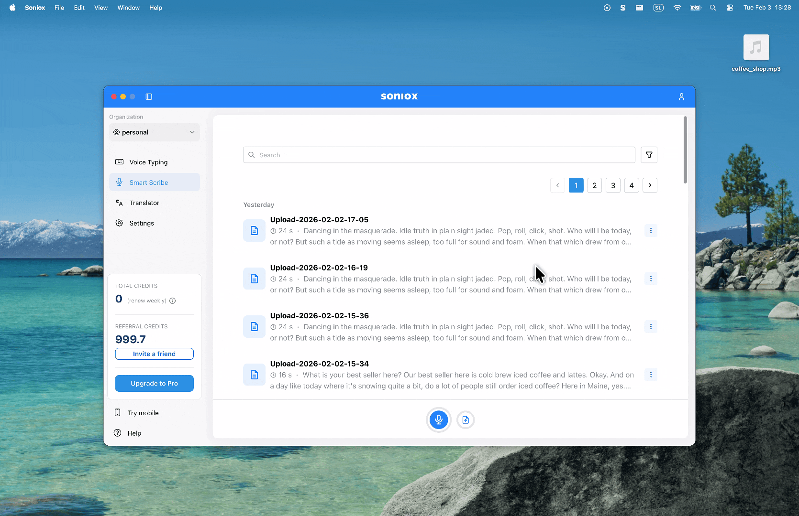Open Settings in the sidebar
799x516 pixels.
(x=142, y=223)
